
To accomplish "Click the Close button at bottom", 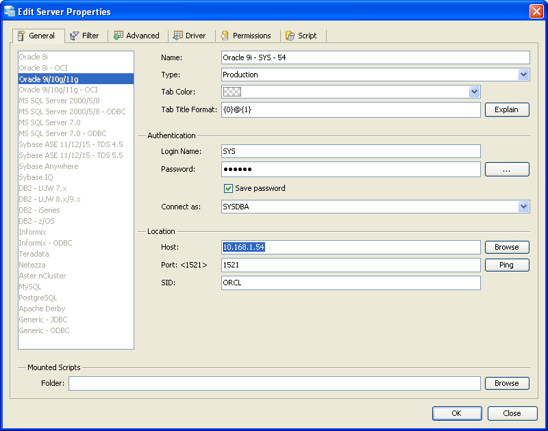I will point(512,413).
